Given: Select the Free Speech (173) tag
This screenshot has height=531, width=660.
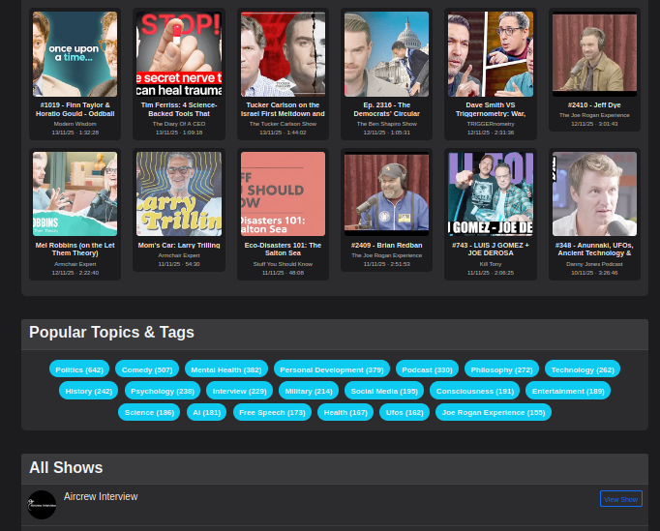Looking at the screenshot, I should pos(272,412).
